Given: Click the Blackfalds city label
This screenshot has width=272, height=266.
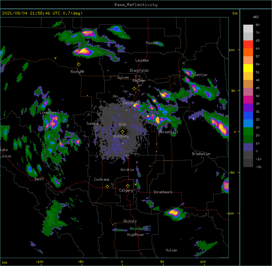Looking at the screenshot, I should (139, 70).
